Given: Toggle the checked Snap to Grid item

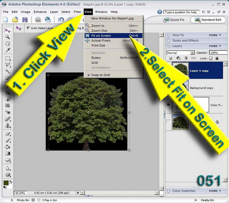Looking at the screenshot, I should [113, 75].
